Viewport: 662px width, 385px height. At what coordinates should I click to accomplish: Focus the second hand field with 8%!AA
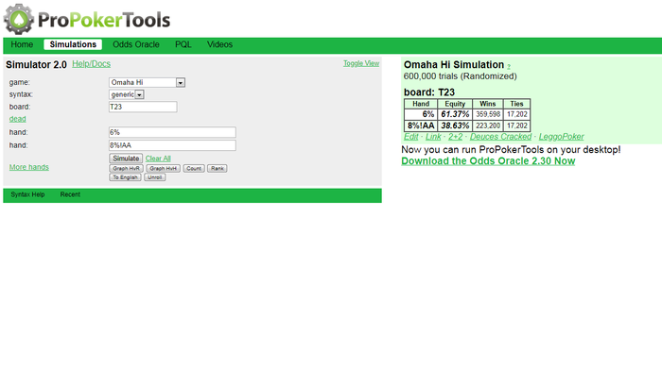coord(172,145)
